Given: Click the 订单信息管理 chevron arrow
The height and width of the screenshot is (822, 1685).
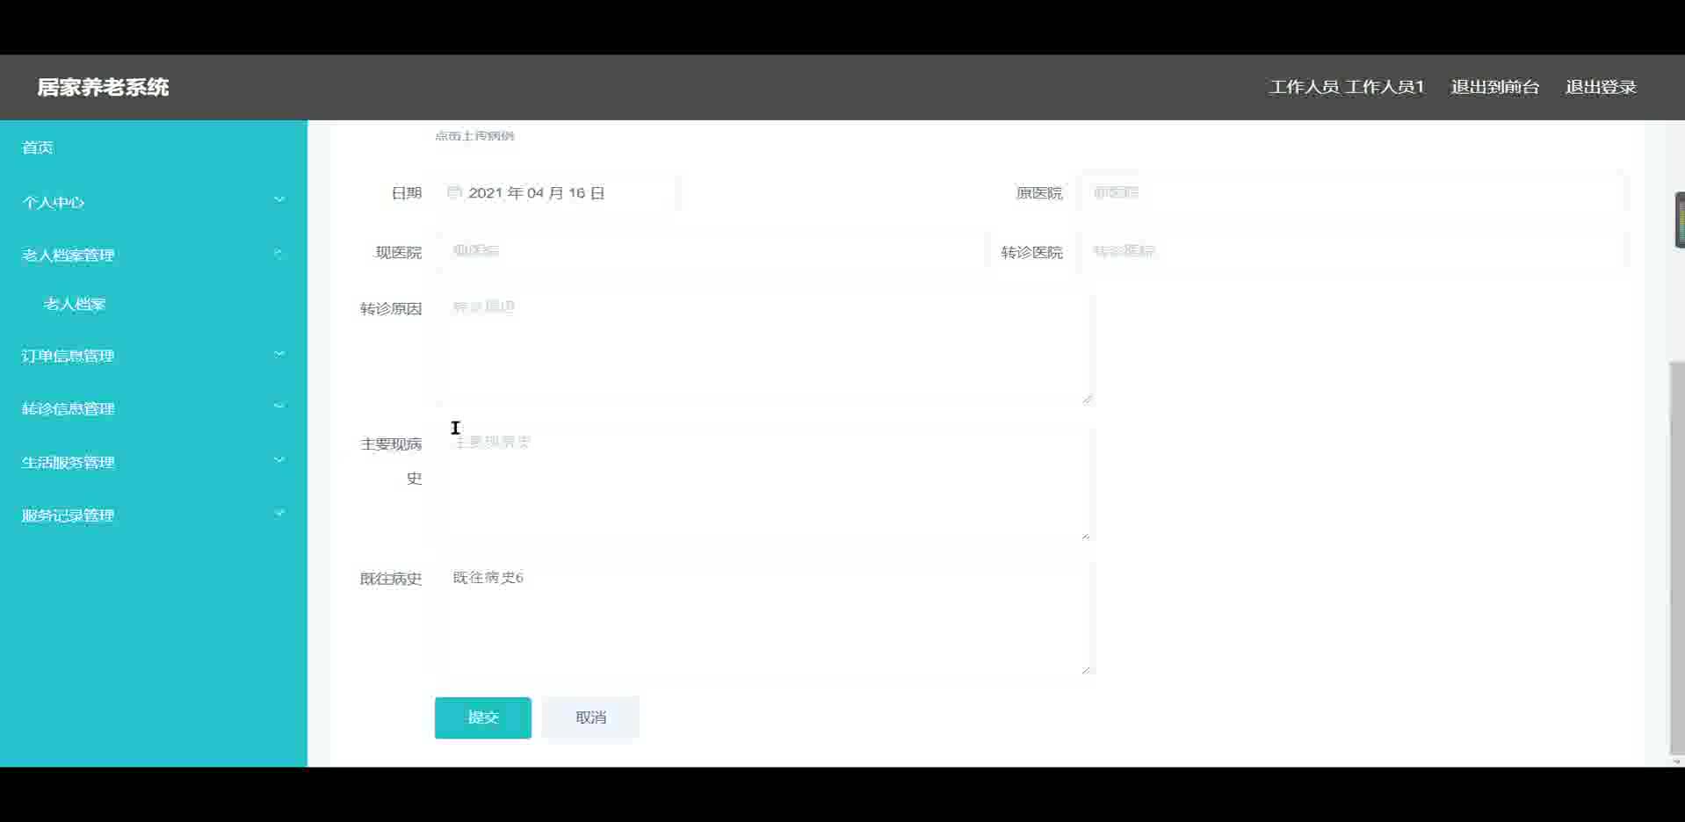Looking at the screenshot, I should (279, 354).
